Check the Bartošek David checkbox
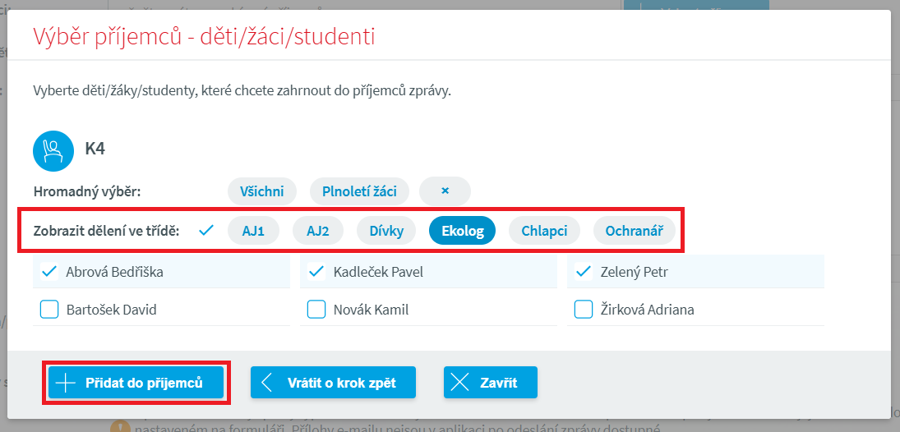 tap(49, 310)
